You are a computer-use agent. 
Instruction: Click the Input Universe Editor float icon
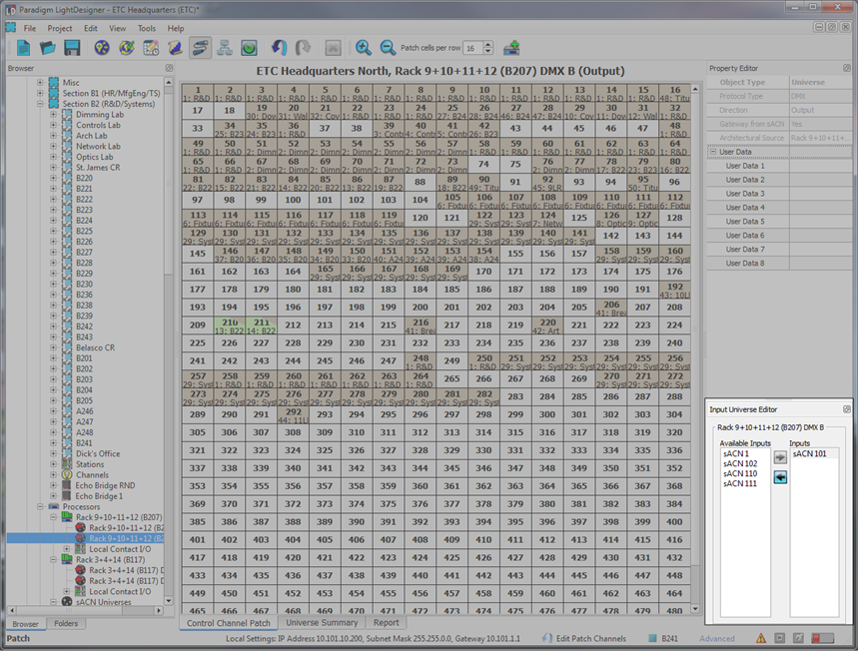tap(846, 409)
